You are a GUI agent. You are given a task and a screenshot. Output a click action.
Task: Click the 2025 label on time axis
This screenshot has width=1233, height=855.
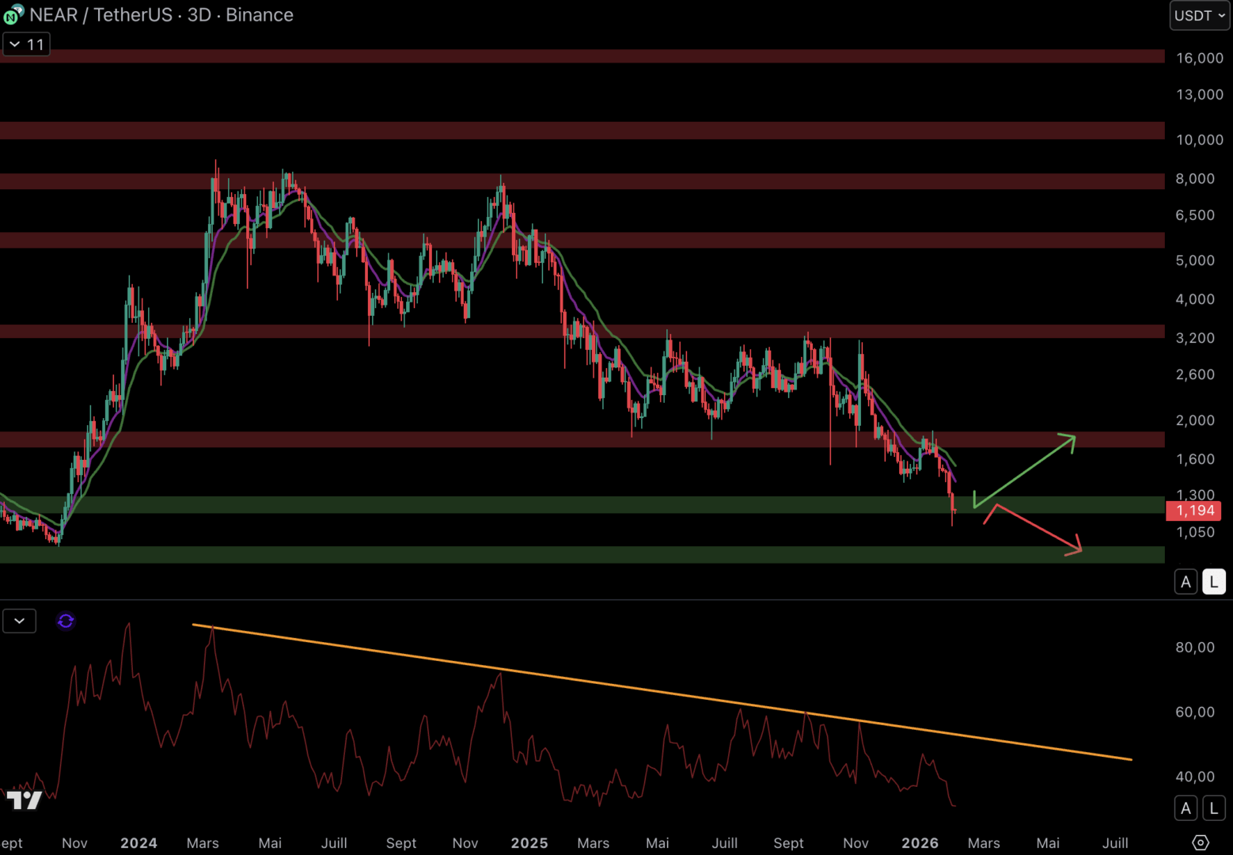529,843
